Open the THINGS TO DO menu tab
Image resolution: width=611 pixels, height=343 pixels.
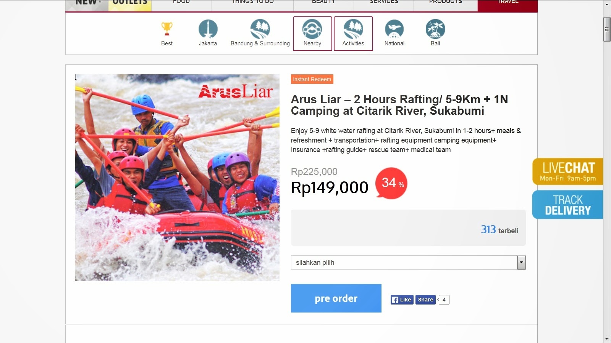pyautogui.click(x=253, y=3)
